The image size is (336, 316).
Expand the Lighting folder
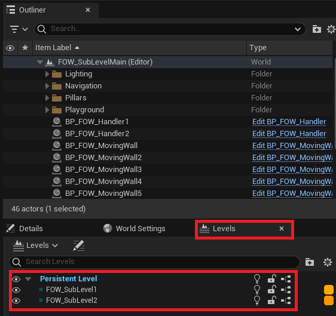(47, 74)
